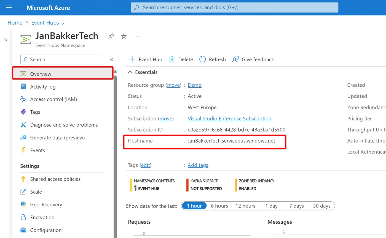
Task: Click the Events lightning bolt icon
Action: 23,150
